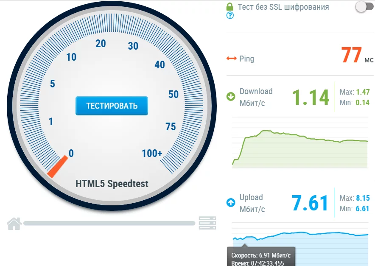Click the ТЕСТИРОВАТЬ button
Screen dimensions: 375x266
112,106
